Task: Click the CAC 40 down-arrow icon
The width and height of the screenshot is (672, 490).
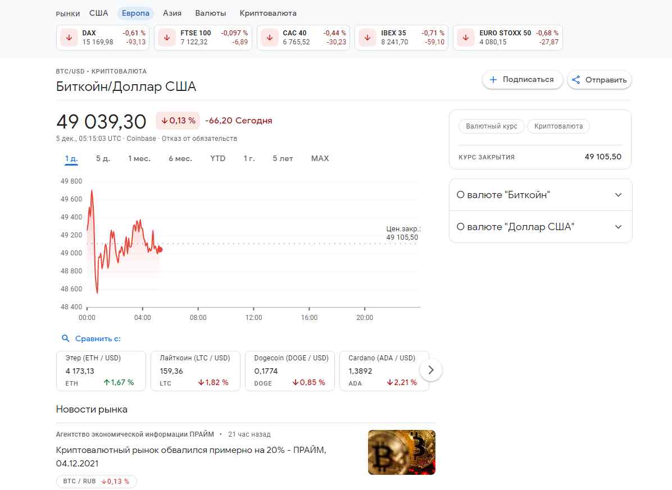Action: tap(270, 38)
